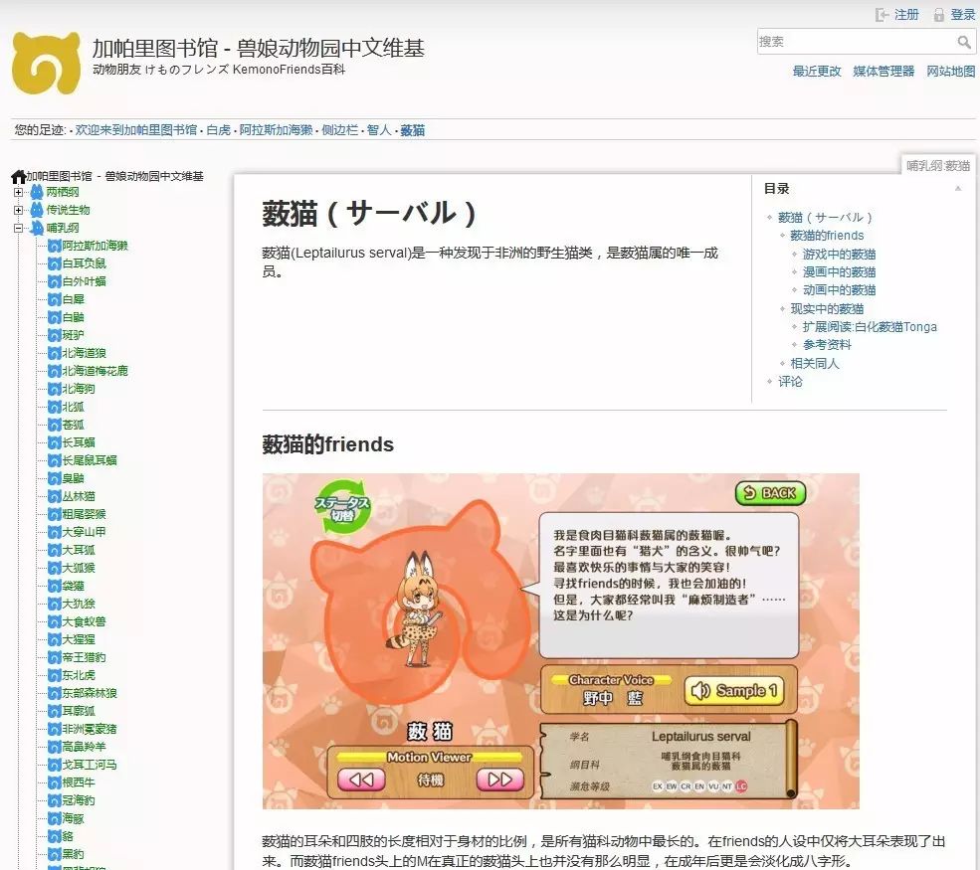The height and width of the screenshot is (870, 980).
Task: Jump to 扩展阅读:白化薮猫Tonga section
Action: [x=870, y=327]
